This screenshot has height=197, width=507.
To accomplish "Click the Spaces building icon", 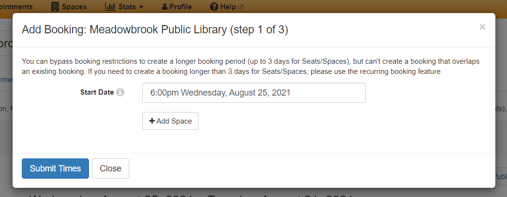I will click(x=55, y=6).
